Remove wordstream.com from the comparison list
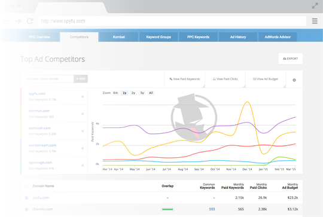The image size is (323, 217). [x=83, y=148]
